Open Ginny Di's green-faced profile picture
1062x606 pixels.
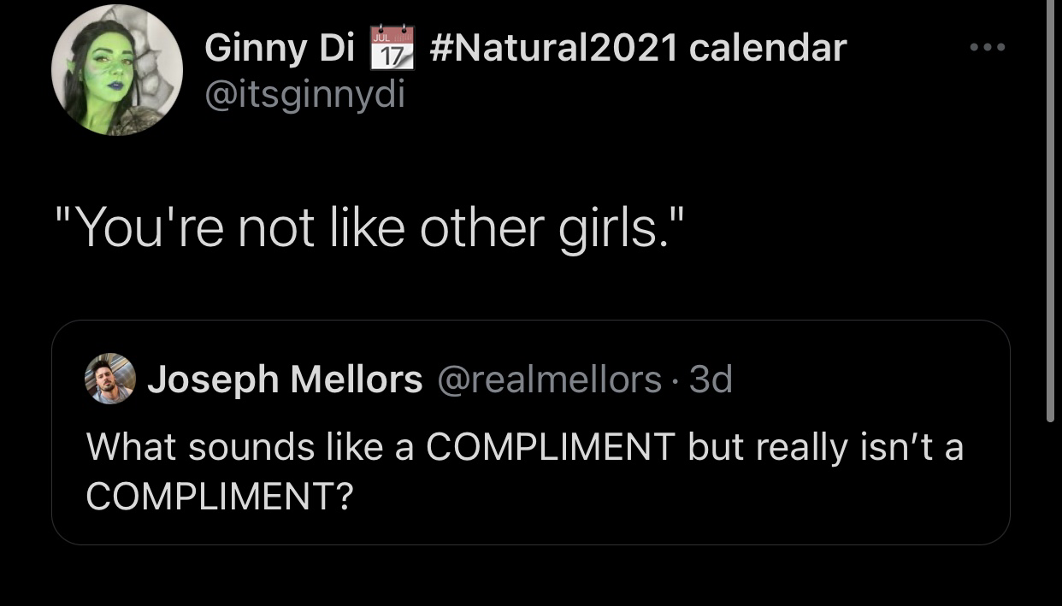click(117, 70)
